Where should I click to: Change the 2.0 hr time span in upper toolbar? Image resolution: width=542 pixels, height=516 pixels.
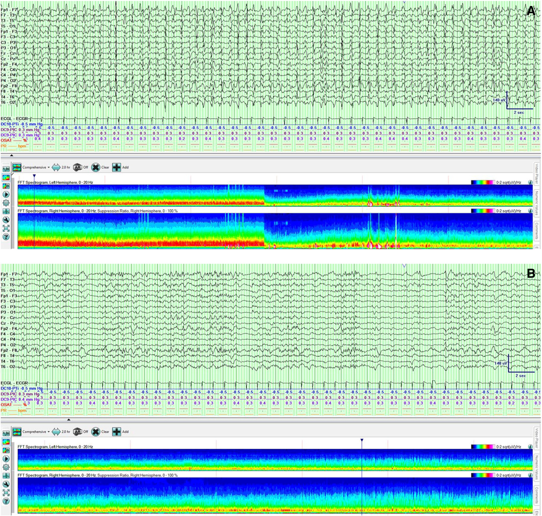pos(61,167)
